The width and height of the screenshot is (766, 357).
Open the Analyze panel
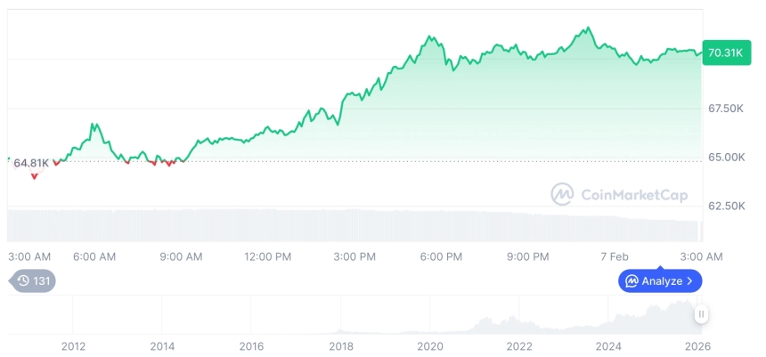point(660,281)
